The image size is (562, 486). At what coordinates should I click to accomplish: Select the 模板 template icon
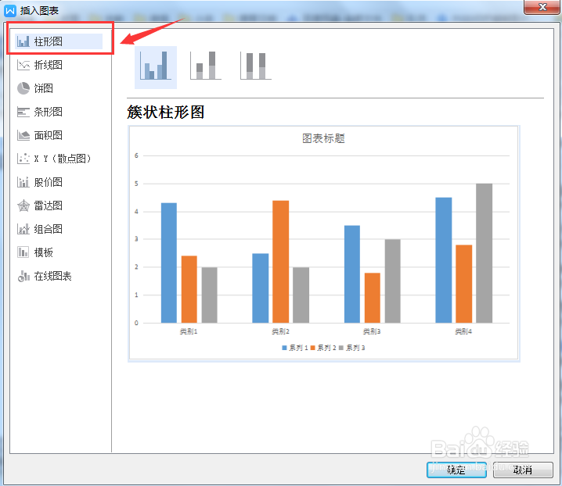point(23,252)
